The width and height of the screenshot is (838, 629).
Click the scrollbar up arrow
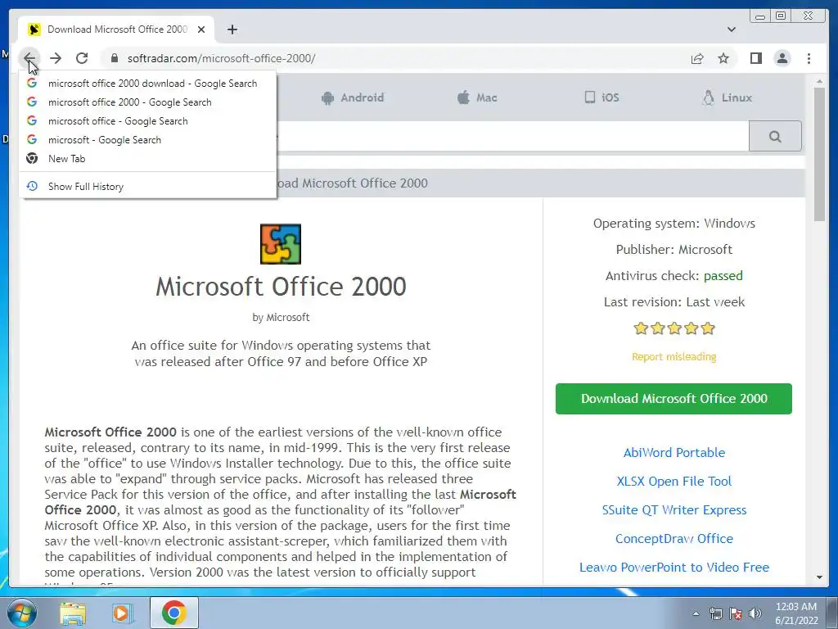(x=820, y=82)
